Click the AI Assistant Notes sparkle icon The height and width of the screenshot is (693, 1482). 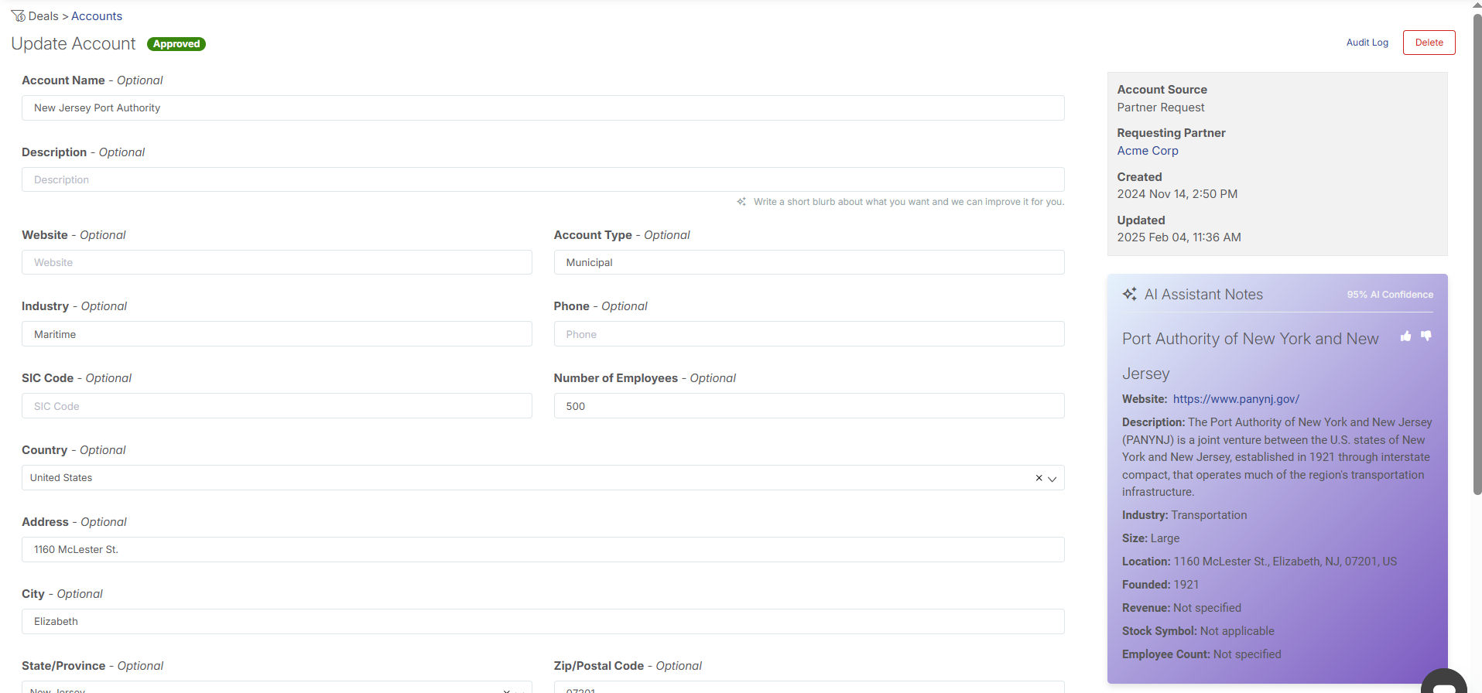[1130, 294]
